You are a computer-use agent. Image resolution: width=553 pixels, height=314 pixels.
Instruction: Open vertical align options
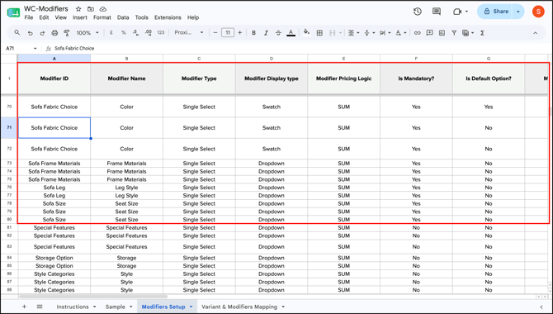pyautogui.click(x=369, y=32)
